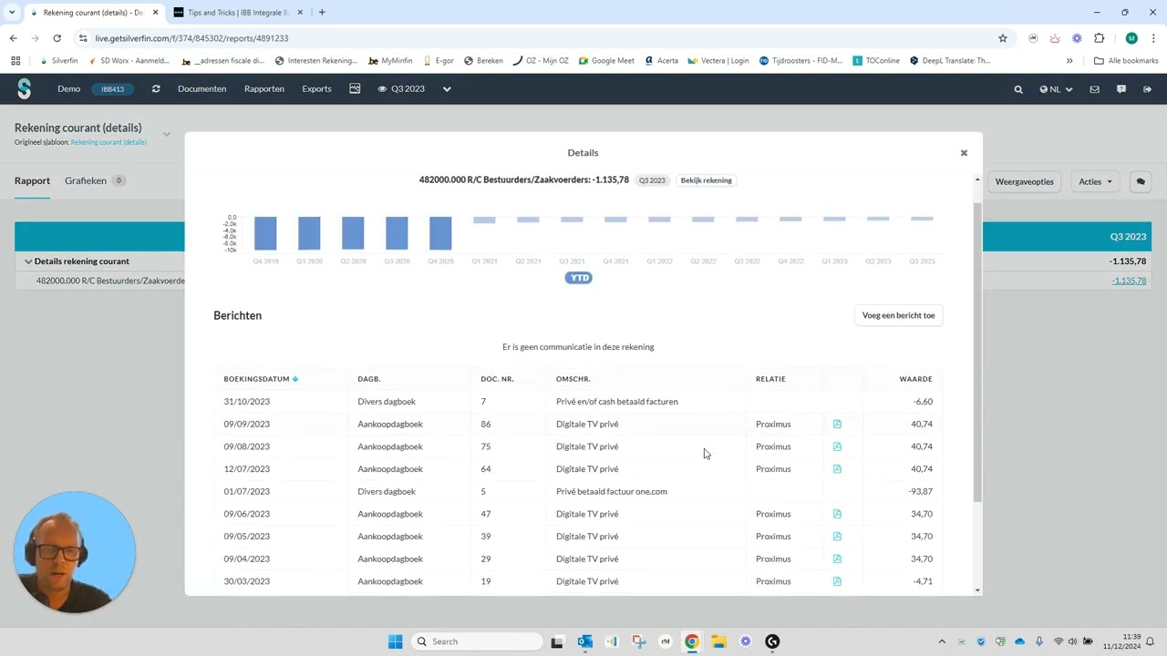
Task: Click the Demo company name
Action: [68, 89]
